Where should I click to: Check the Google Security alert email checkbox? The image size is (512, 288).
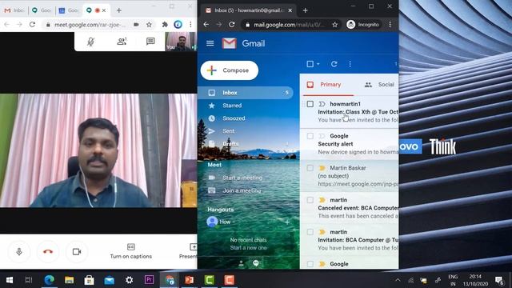(x=310, y=136)
